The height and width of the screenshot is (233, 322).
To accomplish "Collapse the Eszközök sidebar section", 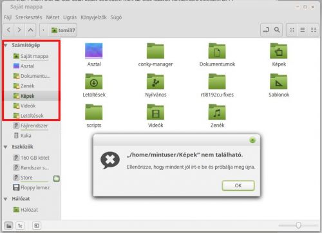I will pyautogui.click(x=6, y=147).
